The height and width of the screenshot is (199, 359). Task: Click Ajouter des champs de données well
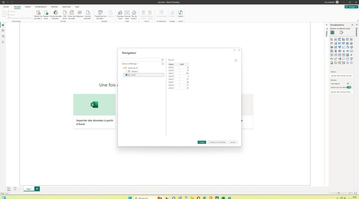[341, 76]
